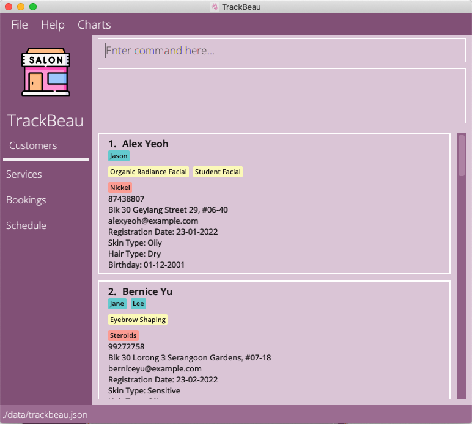Click the Steroids allergy tag
The image size is (472, 424).
124,335
